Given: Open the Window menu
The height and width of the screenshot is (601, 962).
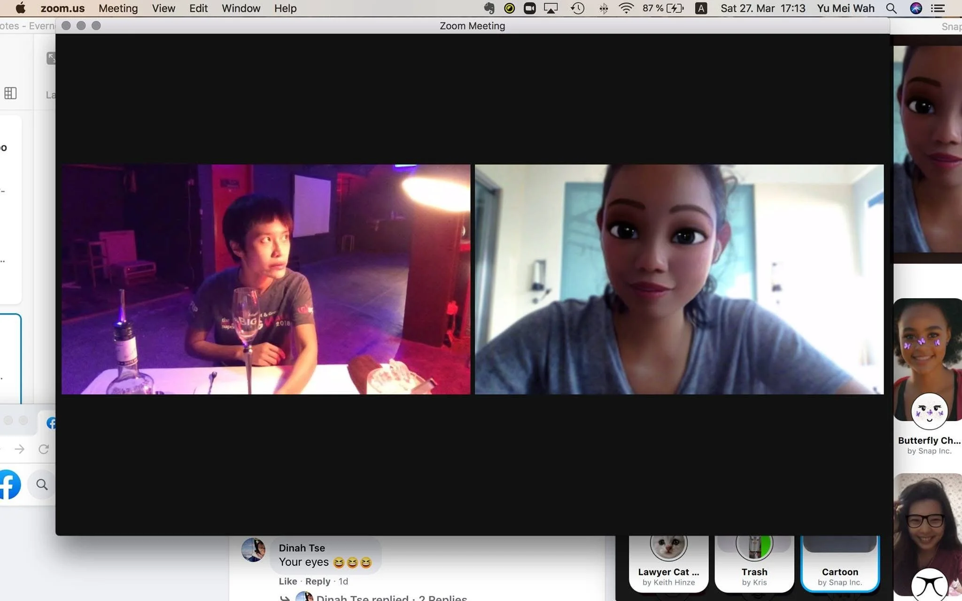Looking at the screenshot, I should pyautogui.click(x=240, y=8).
